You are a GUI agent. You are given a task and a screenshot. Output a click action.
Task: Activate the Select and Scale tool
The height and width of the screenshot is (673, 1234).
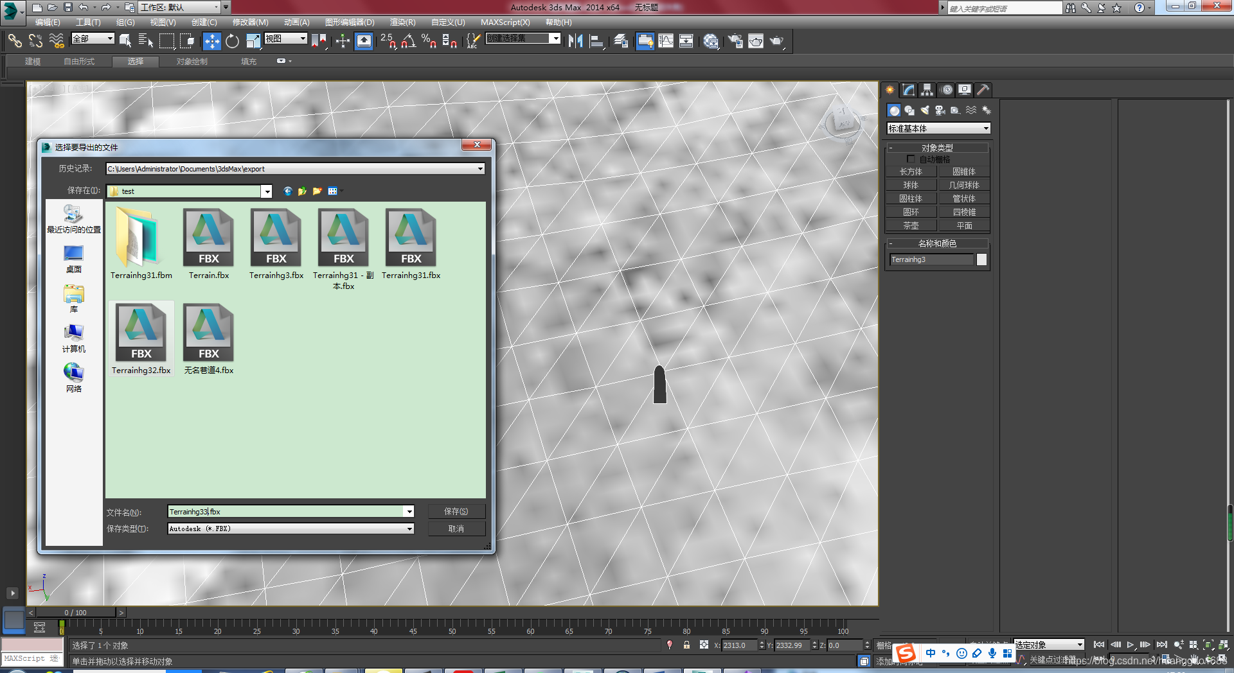pyautogui.click(x=253, y=41)
